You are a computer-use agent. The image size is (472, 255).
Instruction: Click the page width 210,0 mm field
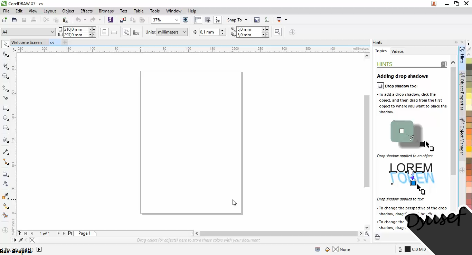[76, 29]
